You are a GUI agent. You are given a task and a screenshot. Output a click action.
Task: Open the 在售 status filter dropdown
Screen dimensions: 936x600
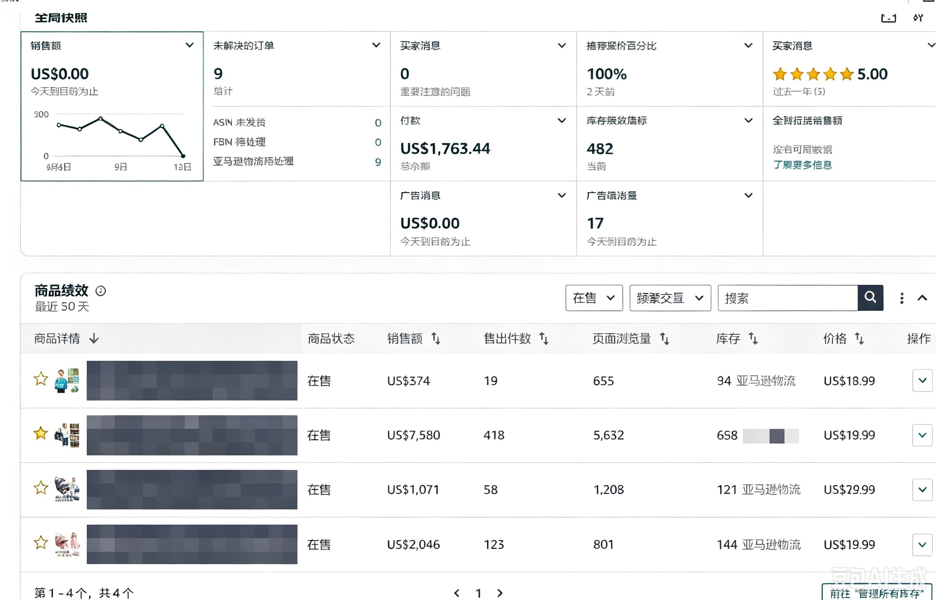(x=594, y=298)
